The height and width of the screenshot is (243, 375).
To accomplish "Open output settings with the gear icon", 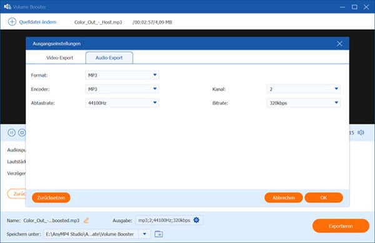I will pyautogui.click(x=196, y=220).
